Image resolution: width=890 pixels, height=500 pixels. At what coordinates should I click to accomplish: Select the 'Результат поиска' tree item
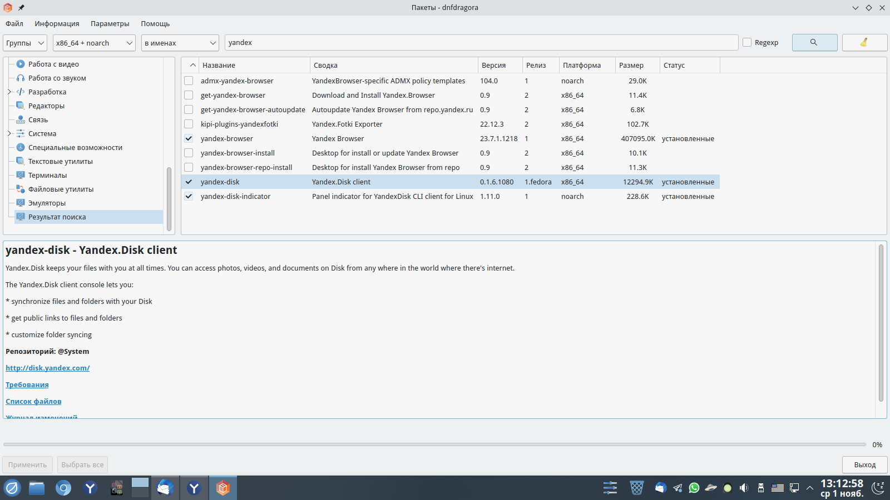click(x=89, y=217)
